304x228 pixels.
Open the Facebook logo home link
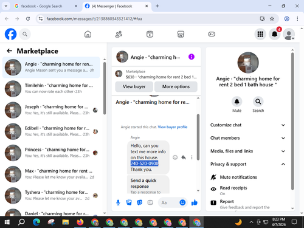coord(10,34)
